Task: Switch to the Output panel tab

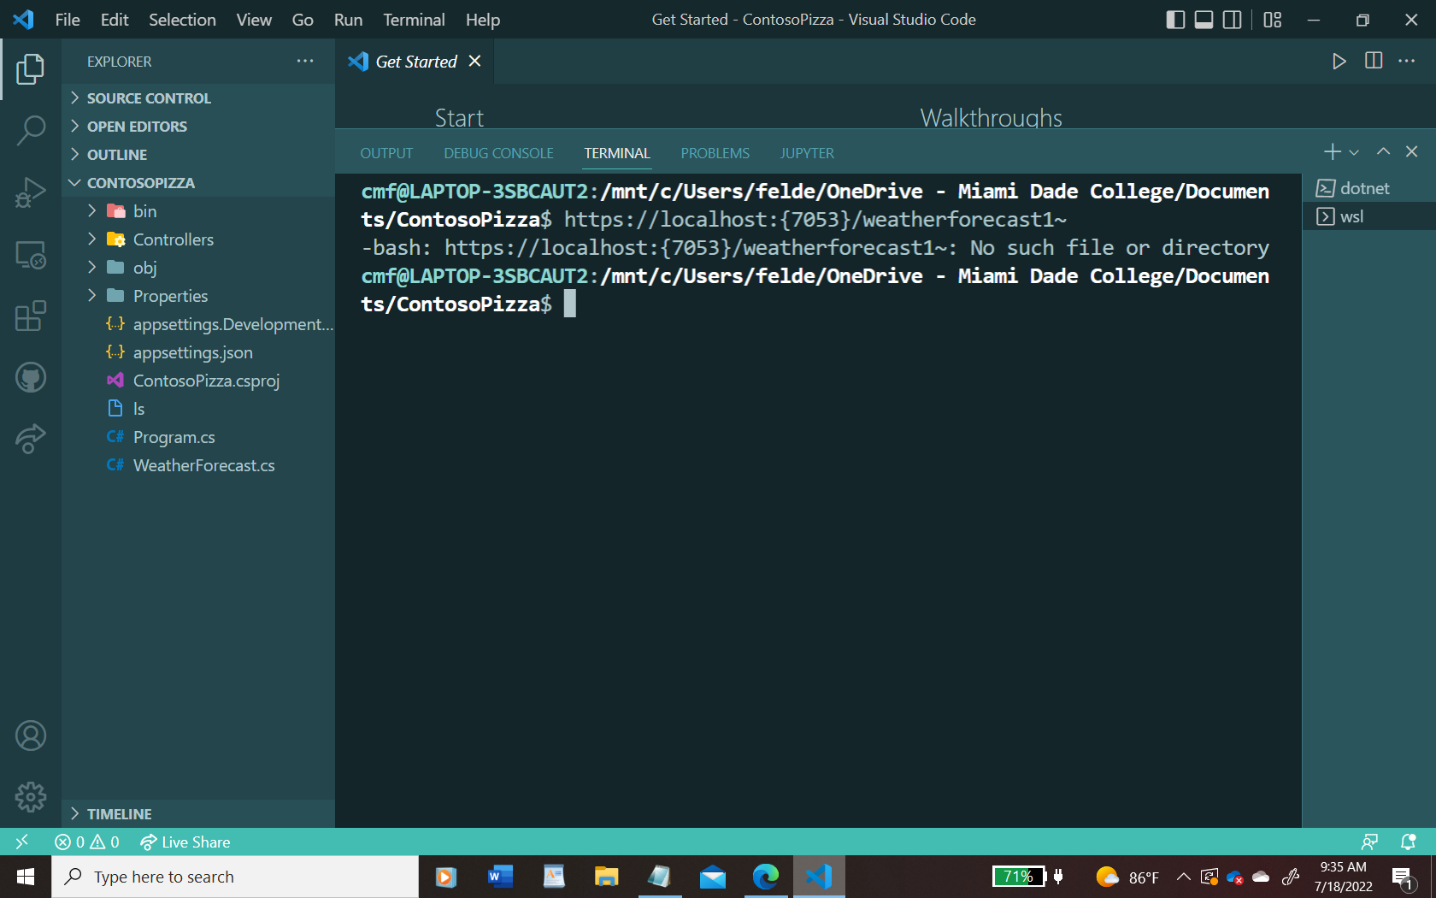Action: click(x=386, y=153)
